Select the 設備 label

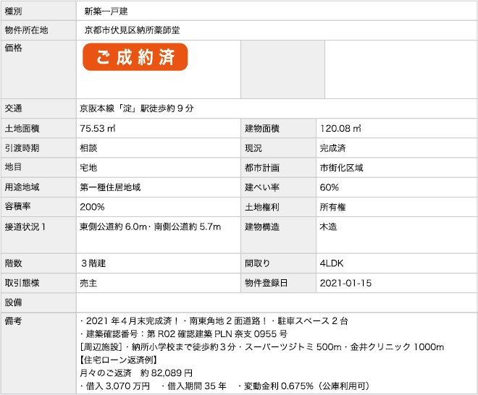coord(13,302)
